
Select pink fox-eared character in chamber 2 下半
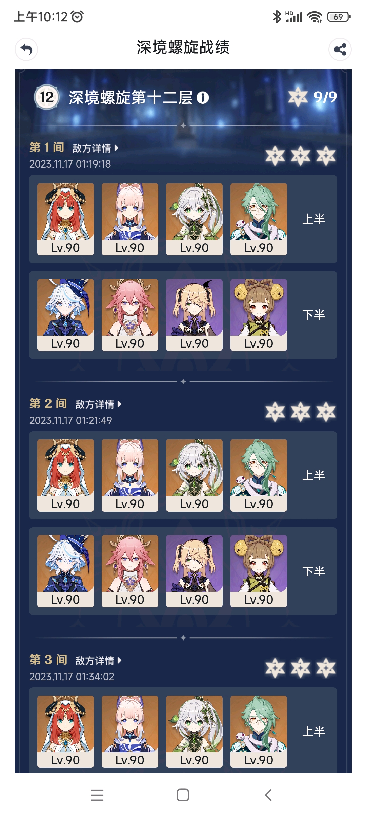click(130, 571)
